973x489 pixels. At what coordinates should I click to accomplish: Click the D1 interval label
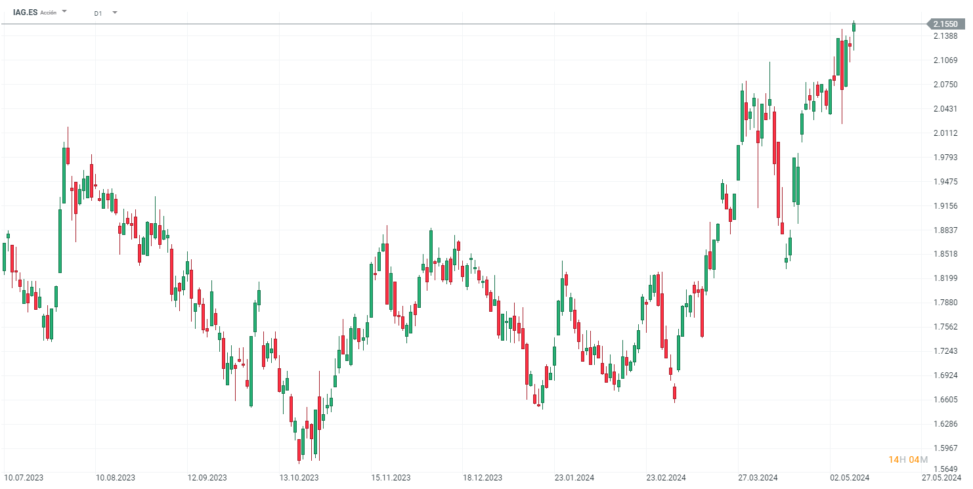pyautogui.click(x=98, y=13)
